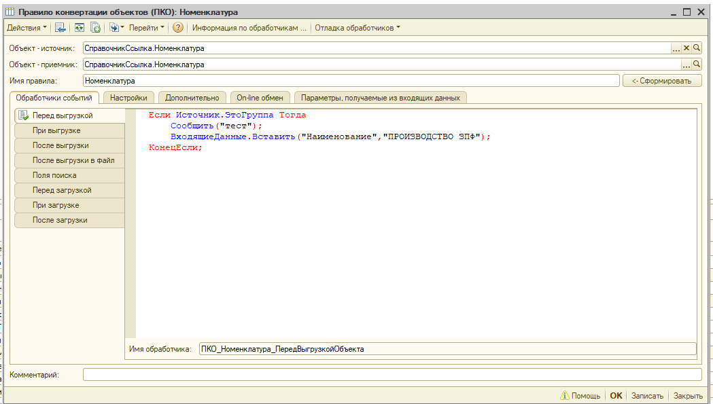Minimize the Правило конвертации объектов window
Image resolution: width=713 pixels, height=404 pixels.
pos(674,13)
